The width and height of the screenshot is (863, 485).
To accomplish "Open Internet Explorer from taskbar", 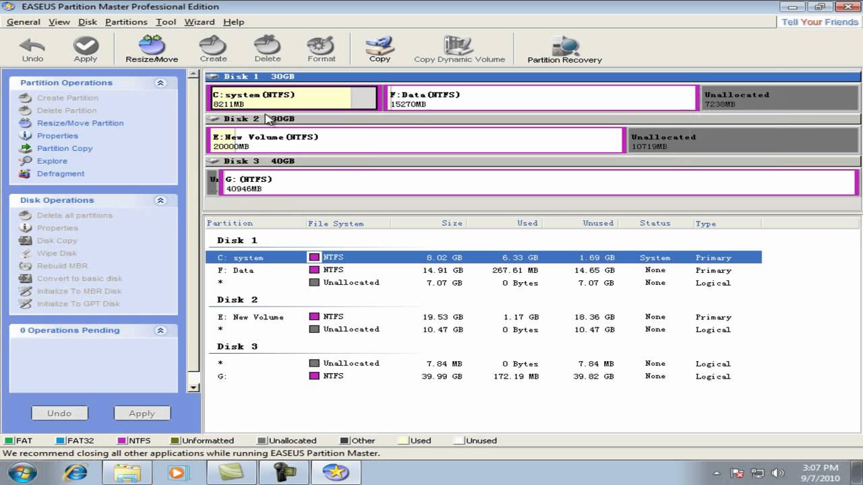I will 75,472.
